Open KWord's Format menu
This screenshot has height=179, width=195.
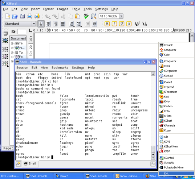pyautogui.click(x=48, y=9)
